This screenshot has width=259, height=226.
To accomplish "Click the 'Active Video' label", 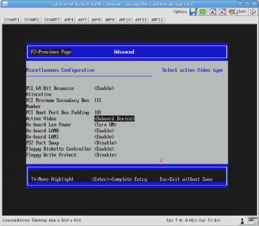I will coord(41,119).
